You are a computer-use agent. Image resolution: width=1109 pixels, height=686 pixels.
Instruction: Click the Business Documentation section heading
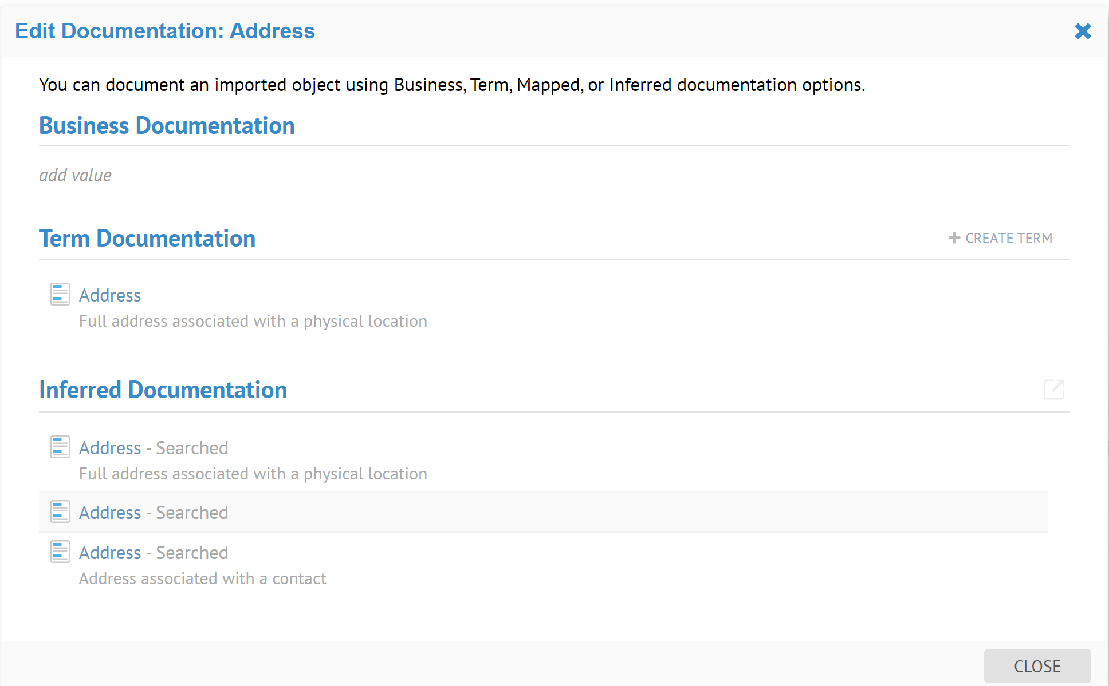(167, 126)
